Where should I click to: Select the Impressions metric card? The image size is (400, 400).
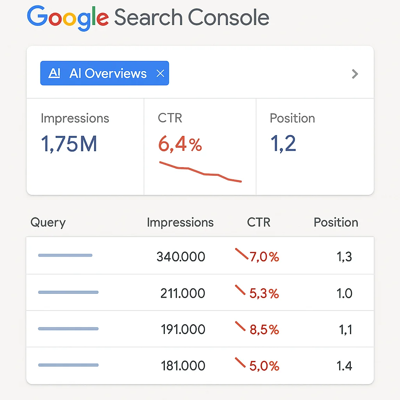[x=85, y=147]
